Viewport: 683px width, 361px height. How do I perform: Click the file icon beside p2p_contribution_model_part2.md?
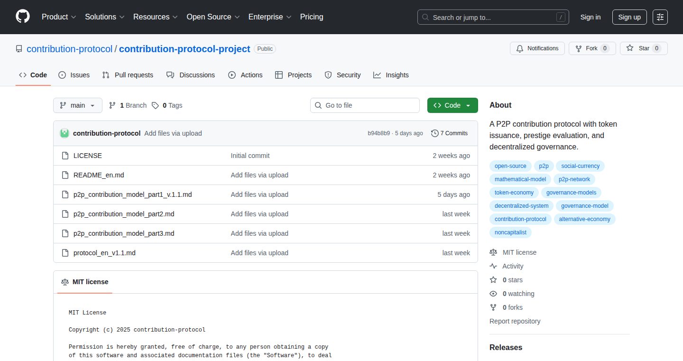[x=65, y=214]
